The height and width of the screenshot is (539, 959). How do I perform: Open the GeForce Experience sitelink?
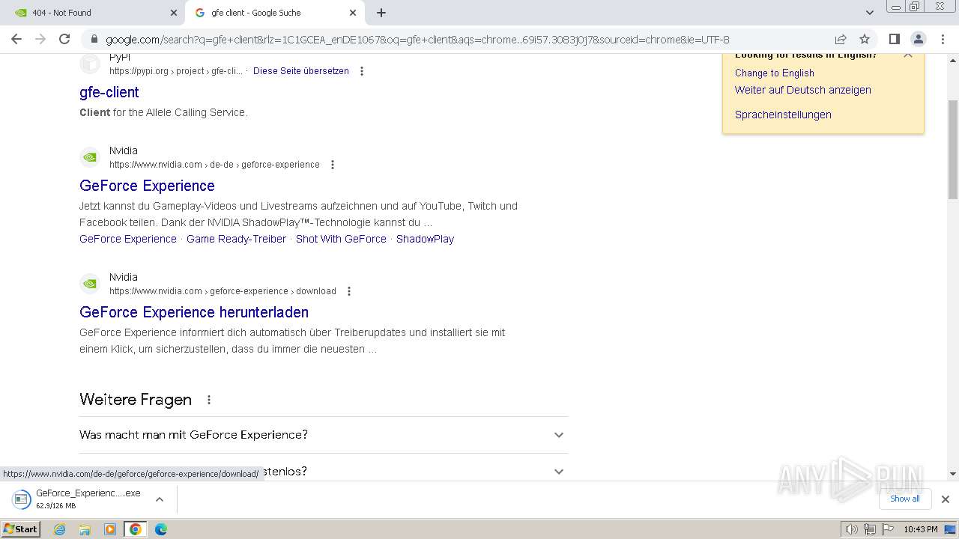pyautogui.click(x=128, y=239)
